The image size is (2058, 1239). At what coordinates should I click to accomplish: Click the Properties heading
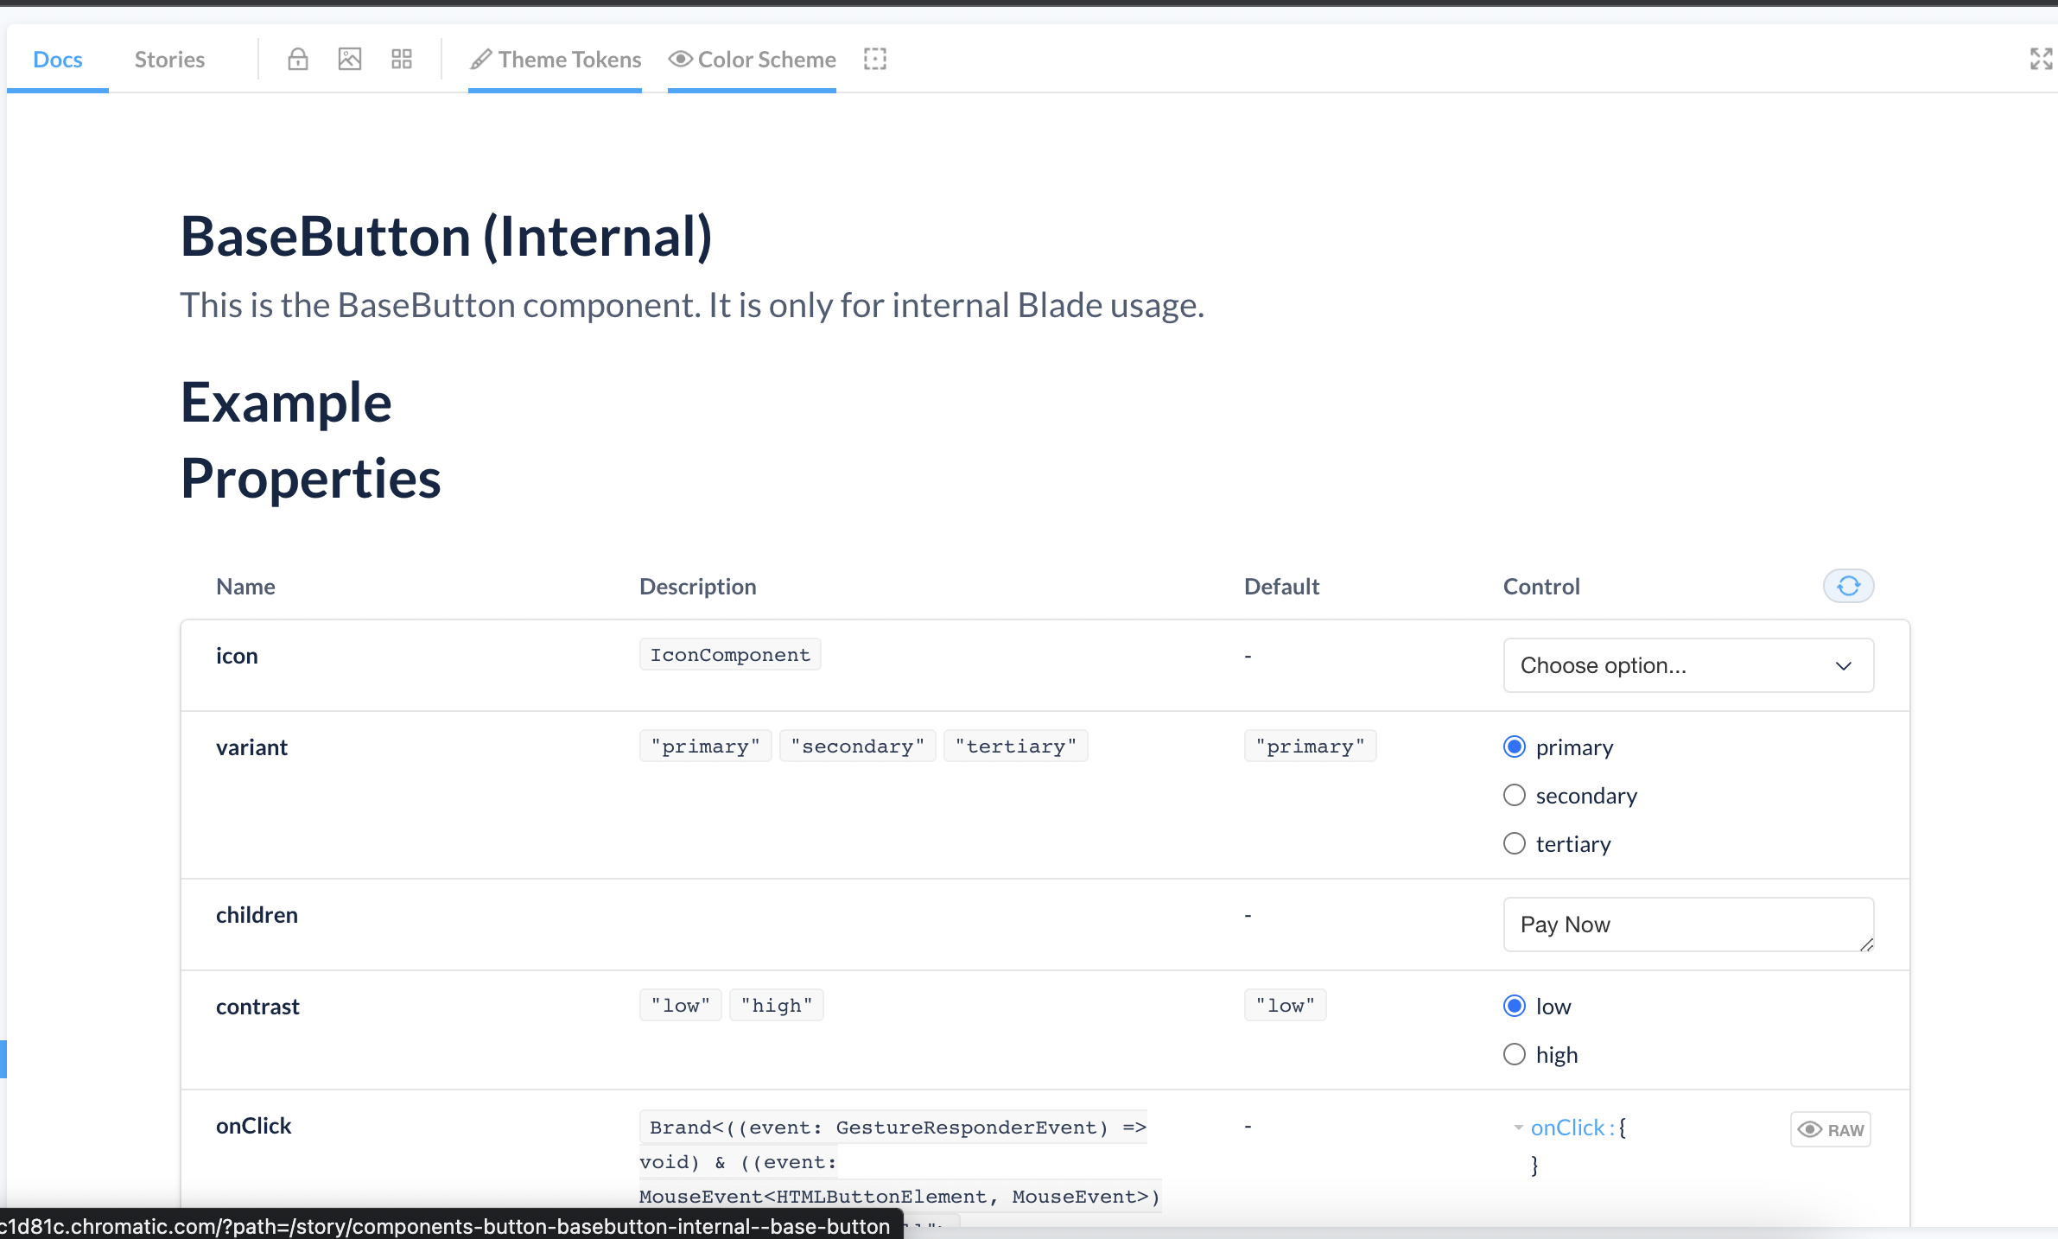click(310, 479)
